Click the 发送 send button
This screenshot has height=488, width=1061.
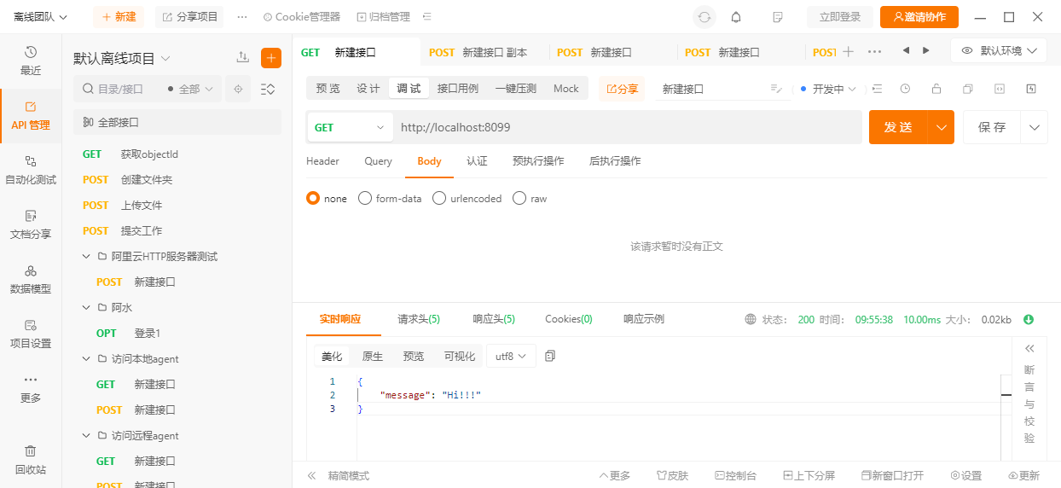[898, 127]
